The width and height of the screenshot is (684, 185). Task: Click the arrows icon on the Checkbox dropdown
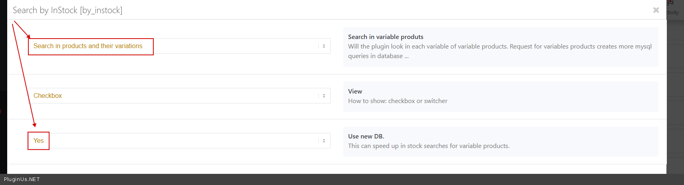click(x=324, y=96)
